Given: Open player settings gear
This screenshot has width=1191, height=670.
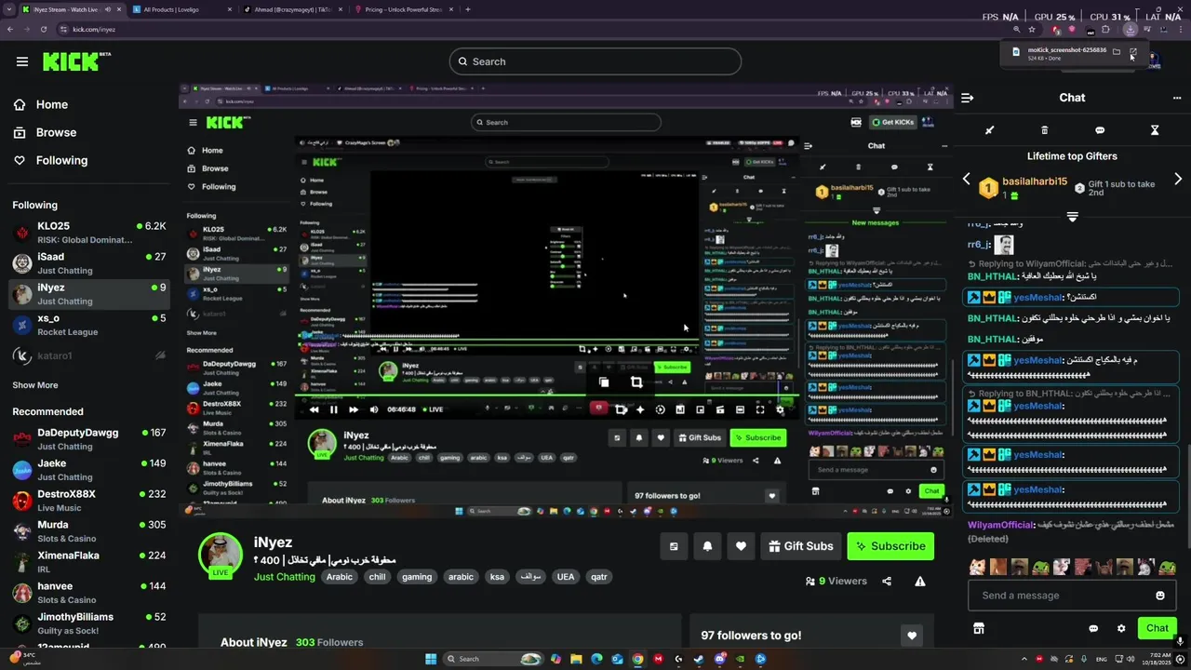Looking at the screenshot, I should pos(782,409).
